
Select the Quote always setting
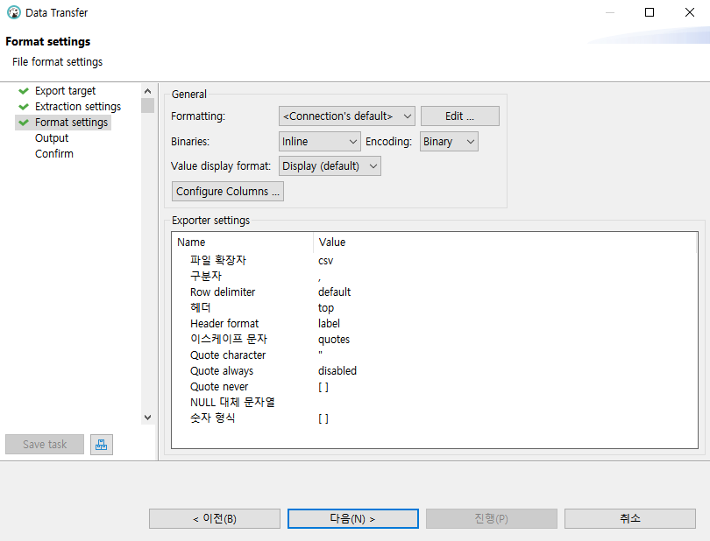222,371
